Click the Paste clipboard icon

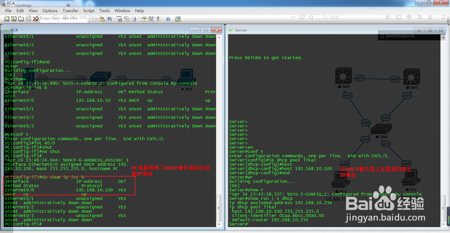click(x=102, y=19)
